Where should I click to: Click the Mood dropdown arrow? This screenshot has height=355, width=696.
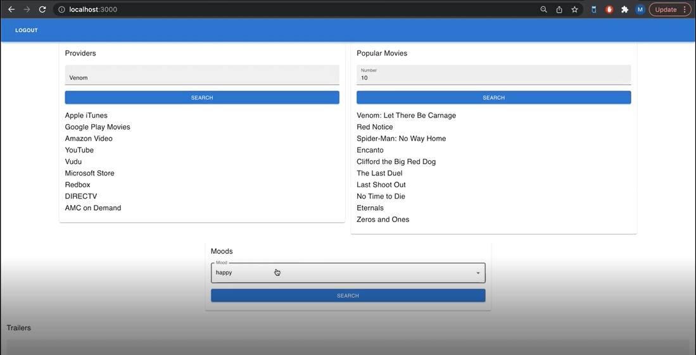pyautogui.click(x=478, y=273)
